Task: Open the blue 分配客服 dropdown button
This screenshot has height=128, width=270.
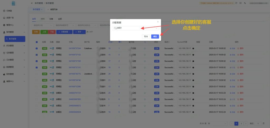Action: pos(64,32)
